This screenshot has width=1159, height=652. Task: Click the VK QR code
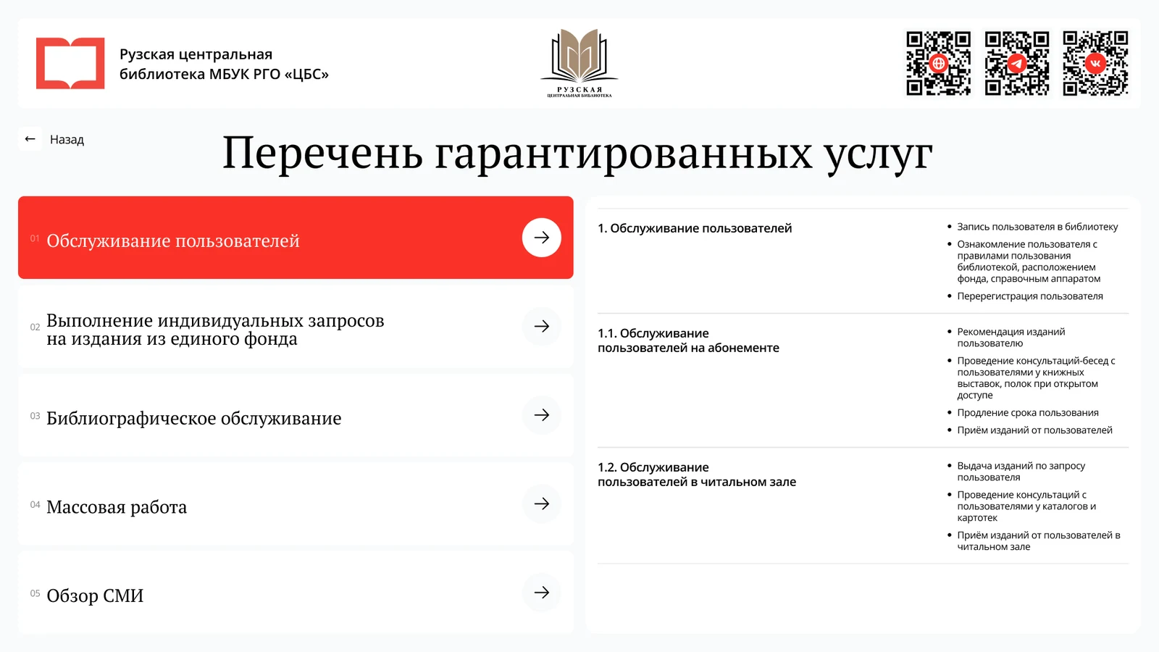pos(1095,63)
